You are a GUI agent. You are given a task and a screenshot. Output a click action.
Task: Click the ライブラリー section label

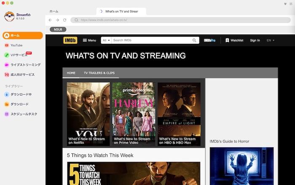pyautogui.click(x=14, y=86)
